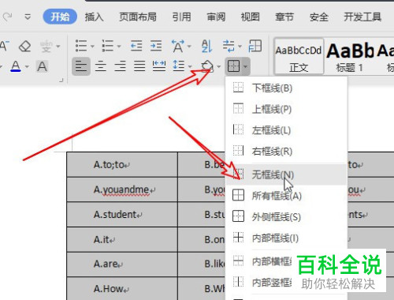Image resolution: width=394 pixels, height=300 pixels.
Task: Toggle justify alignment
Action: 139,66
